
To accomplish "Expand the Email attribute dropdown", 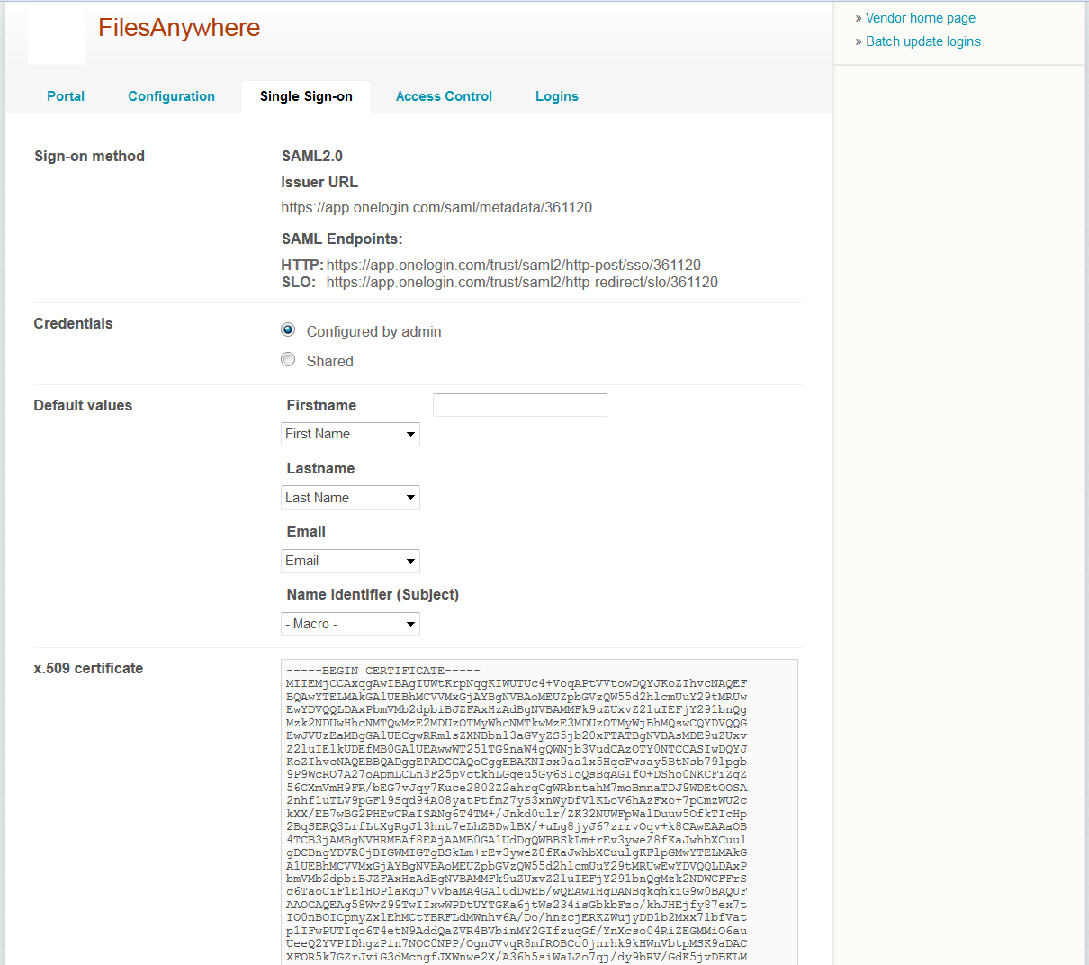I will [x=350, y=561].
